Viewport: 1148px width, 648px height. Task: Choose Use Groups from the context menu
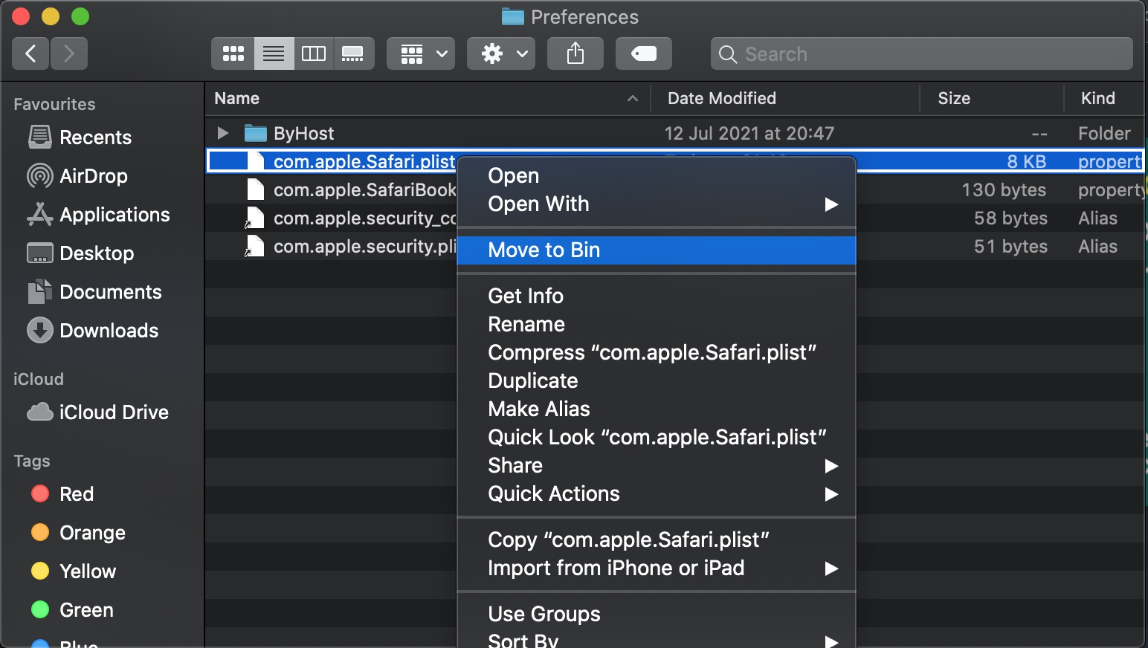[x=656, y=615]
